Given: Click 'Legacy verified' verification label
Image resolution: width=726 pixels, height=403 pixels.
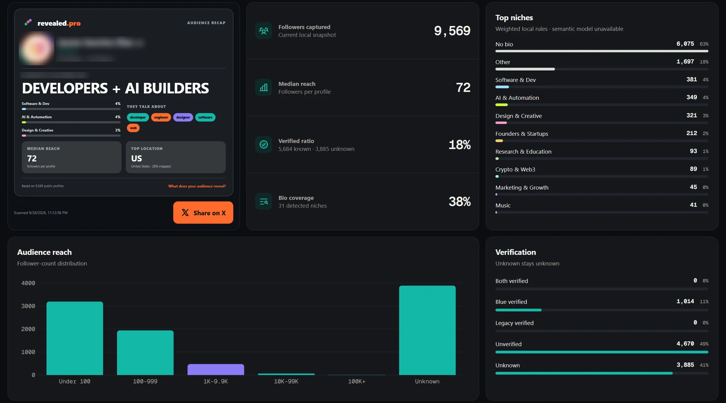Looking at the screenshot, I should (x=514, y=323).
